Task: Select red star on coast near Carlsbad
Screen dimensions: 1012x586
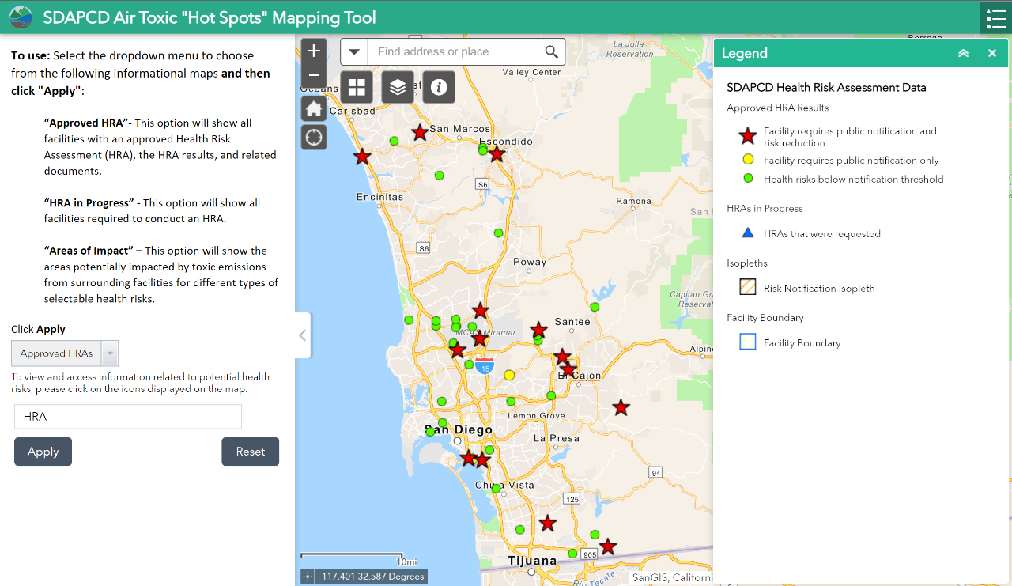Action: point(362,157)
